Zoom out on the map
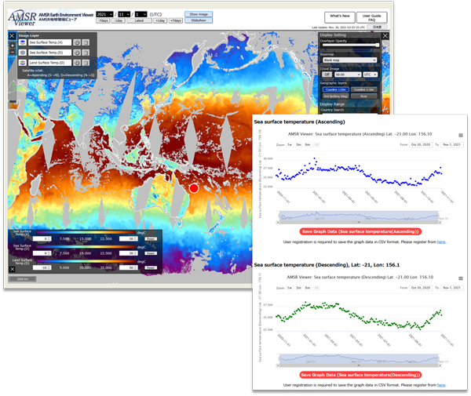The width and height of the screenshot is (471, 396). pyautogui.click(x=13, y=52)
